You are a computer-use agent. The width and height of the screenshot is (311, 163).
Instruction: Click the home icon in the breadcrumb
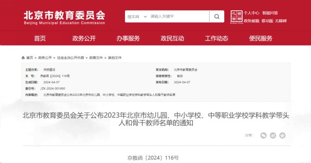click(23, 58)
